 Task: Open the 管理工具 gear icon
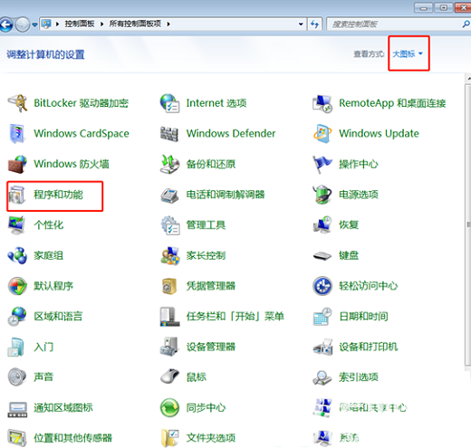(170, 225)
